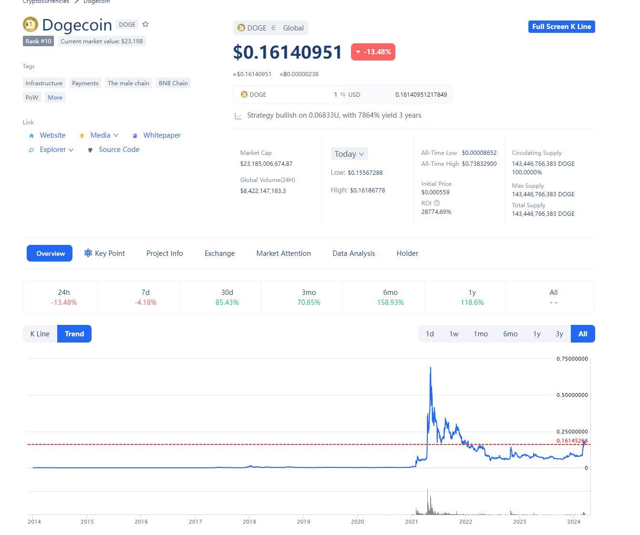Screen dimensions: 640x535
Task: Click the strategy chart icon
Action: (x=238, y=116)
